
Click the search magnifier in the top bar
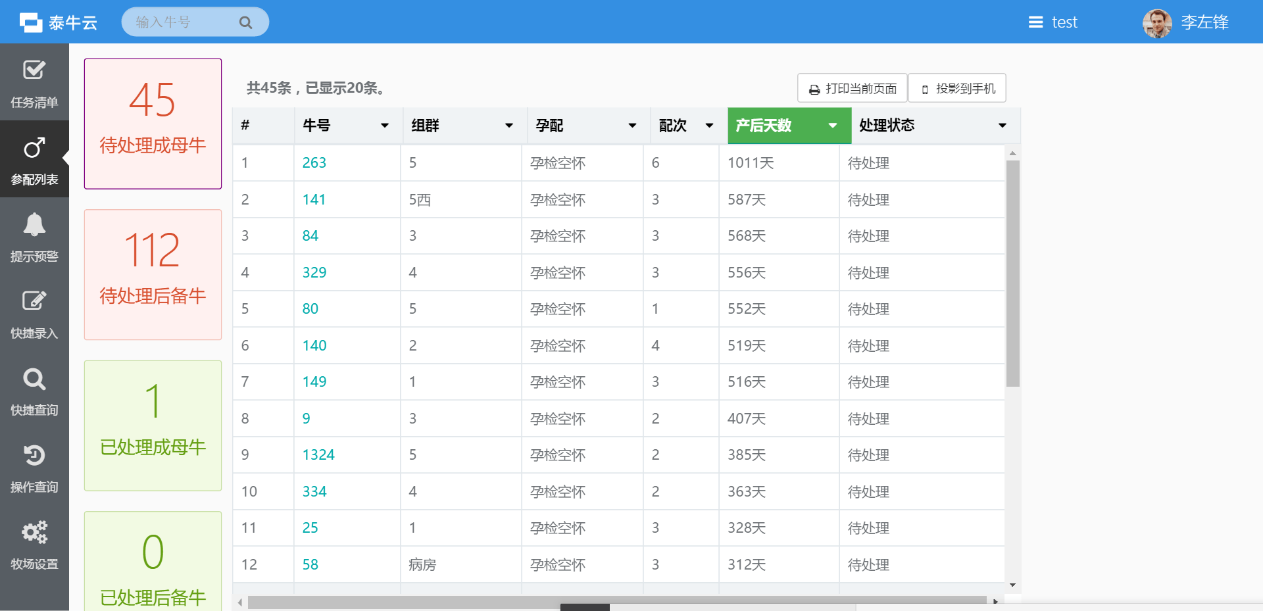point(245,22)
